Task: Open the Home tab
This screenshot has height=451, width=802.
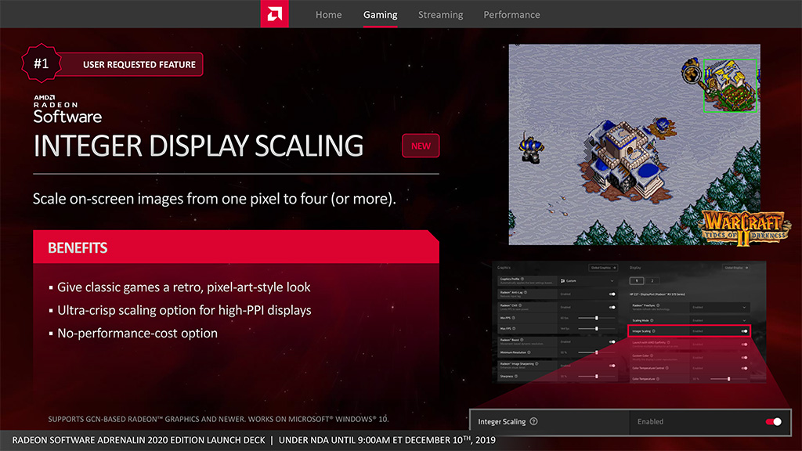Action: click(x=328, y=15)
